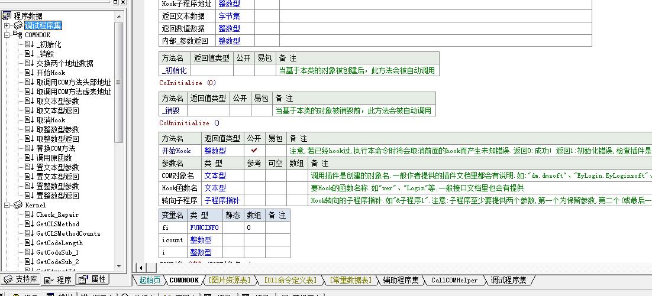
Task: Click the stacked-pages icon beside Kernel
Action: coord(18,205)
